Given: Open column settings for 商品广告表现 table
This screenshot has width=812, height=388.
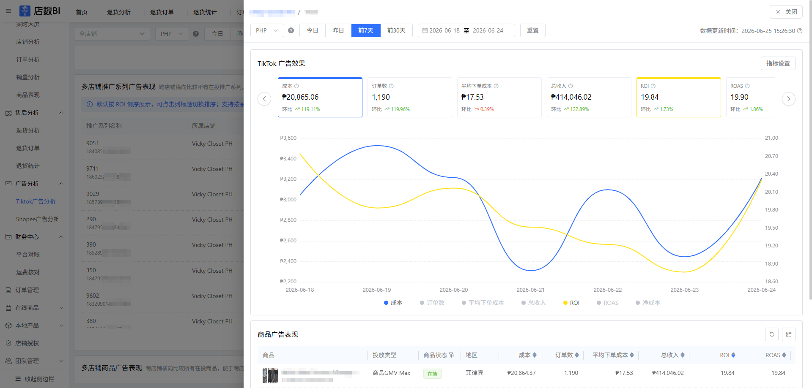Looking at the screenshot, I should 789,334.
